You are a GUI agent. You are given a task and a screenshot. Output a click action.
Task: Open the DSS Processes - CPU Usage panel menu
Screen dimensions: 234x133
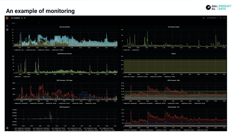click(x=65, y=80)
